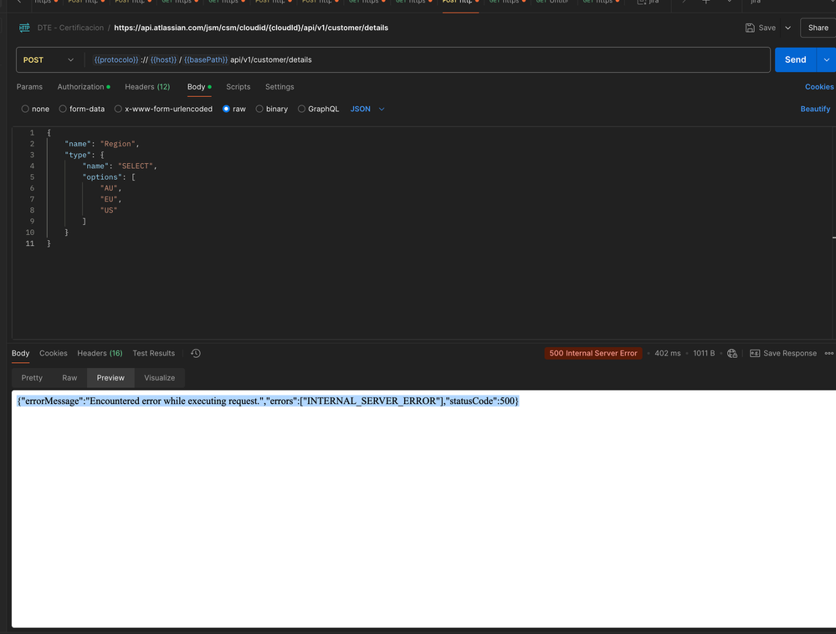Open the response Headers (16) tab
The image size is (836, 634).
(x=100, y=353)
